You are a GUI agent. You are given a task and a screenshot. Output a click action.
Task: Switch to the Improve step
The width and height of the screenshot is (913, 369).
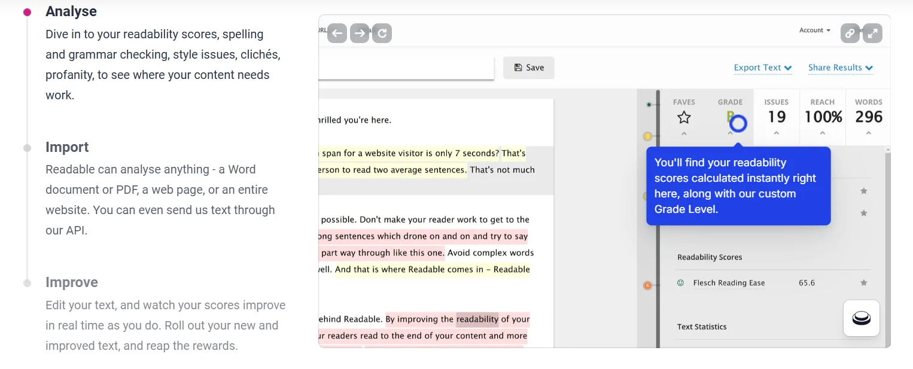71,282
